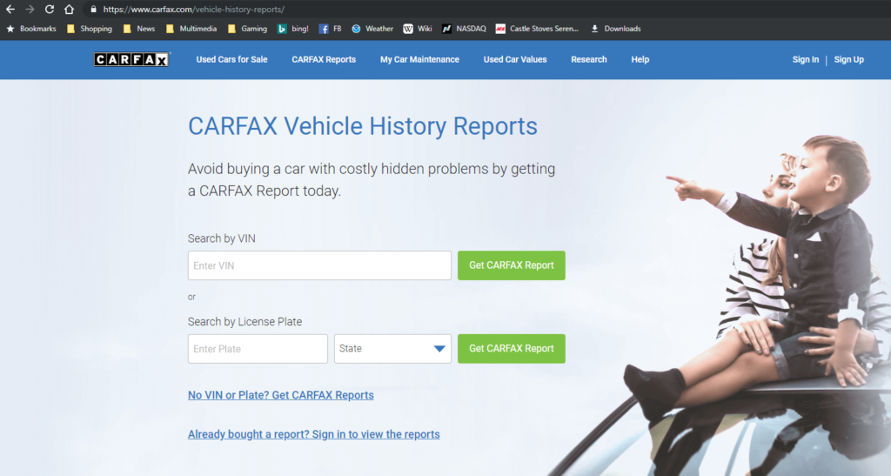
Task: Open the bing! bookmark
Action: [293, 29]
